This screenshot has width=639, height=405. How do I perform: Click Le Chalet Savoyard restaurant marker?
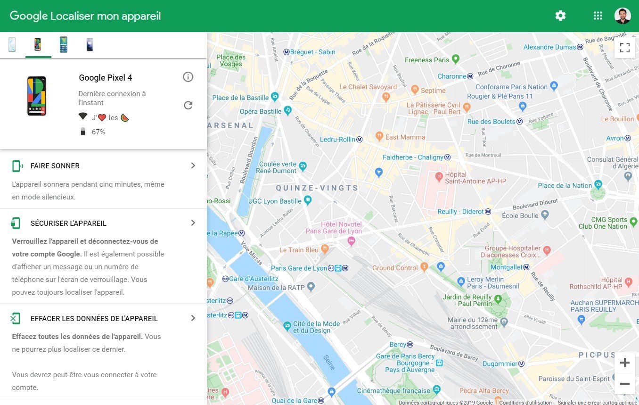click(x=386, y=97)
